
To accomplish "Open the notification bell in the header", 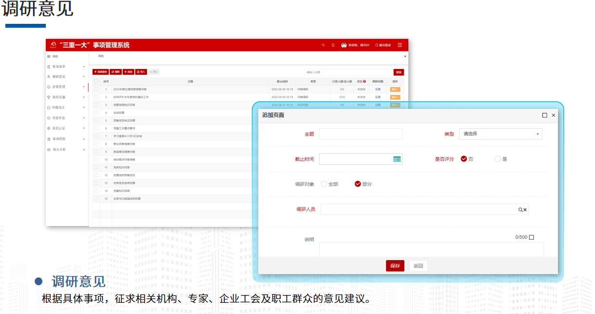I will pyautogui.click(x=333, y=45).
